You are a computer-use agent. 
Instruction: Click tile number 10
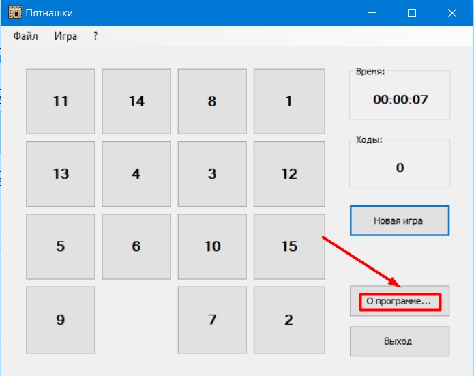tap(212, 246)
